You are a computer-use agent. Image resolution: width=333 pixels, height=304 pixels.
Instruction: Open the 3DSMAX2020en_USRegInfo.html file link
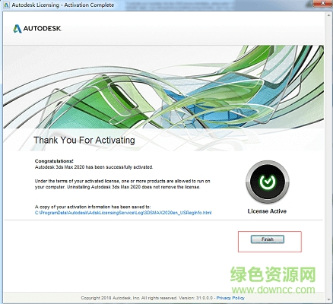point(123,213)
